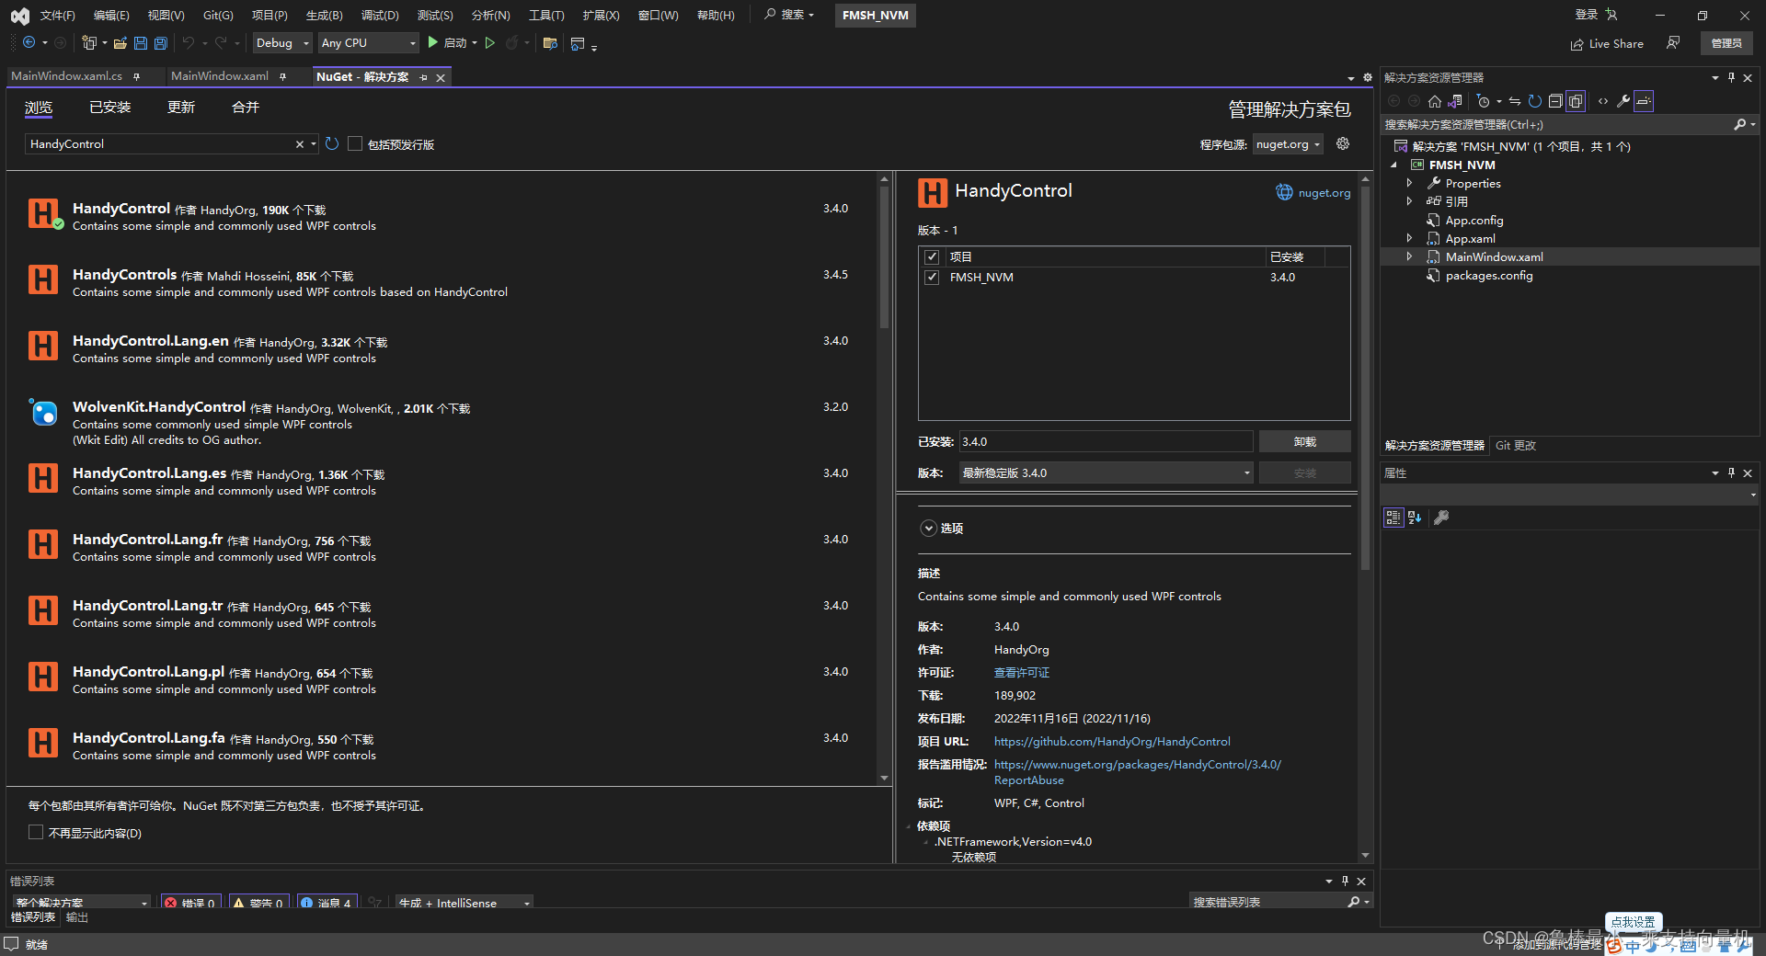Click the Alphabetical sort icon in Properties panel
This screenshot has width=1766, height=956.
1415,518
